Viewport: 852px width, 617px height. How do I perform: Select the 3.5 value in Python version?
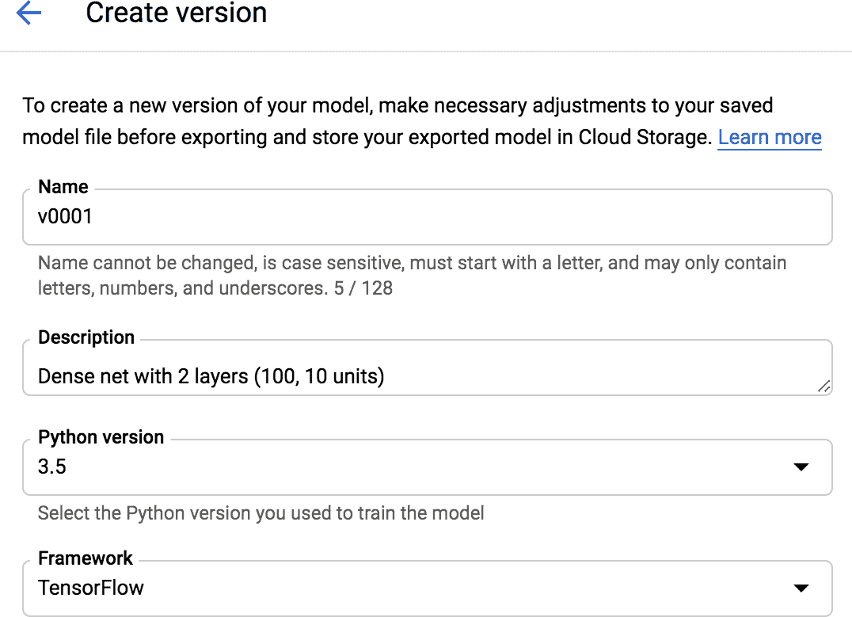pyautogui.click(x=52, y=467)
